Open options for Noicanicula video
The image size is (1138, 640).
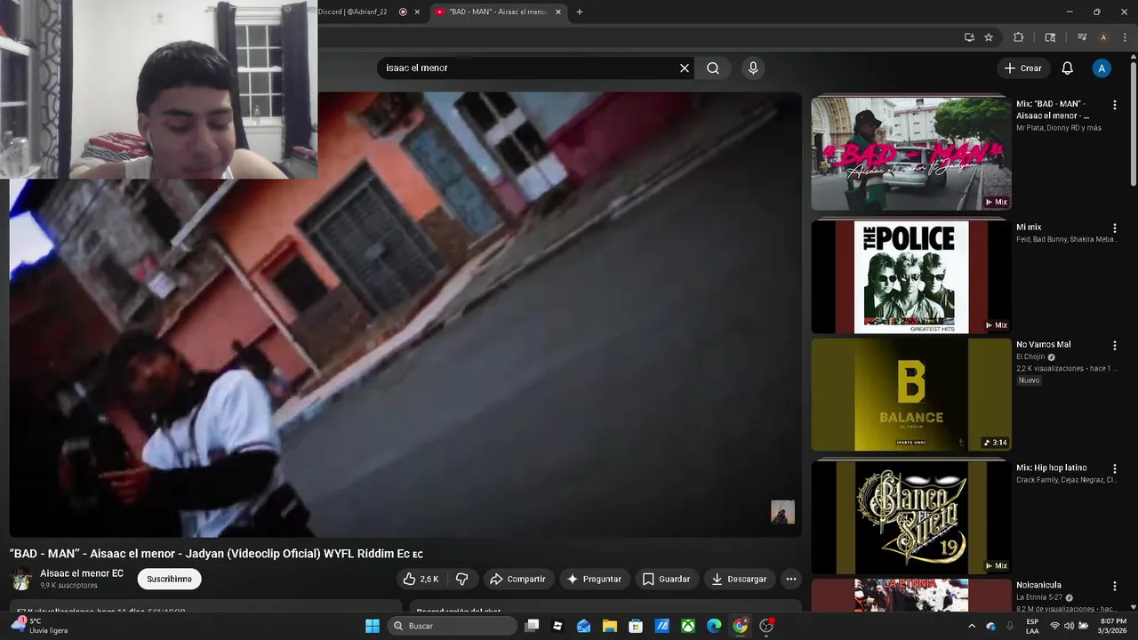point(1114,586)
